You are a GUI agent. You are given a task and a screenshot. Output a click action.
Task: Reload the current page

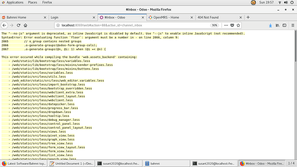point(19,25)
